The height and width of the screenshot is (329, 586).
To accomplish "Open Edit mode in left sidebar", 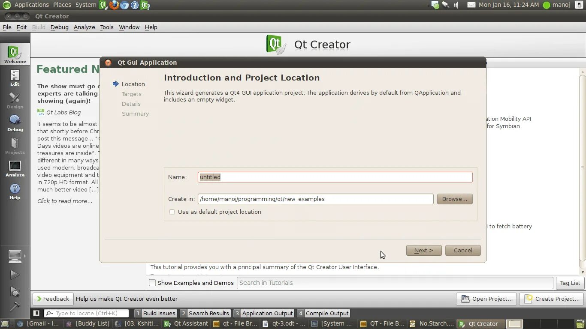I will point(15,78).
